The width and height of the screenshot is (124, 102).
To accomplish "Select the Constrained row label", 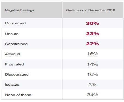I will (x=16, y=44).
